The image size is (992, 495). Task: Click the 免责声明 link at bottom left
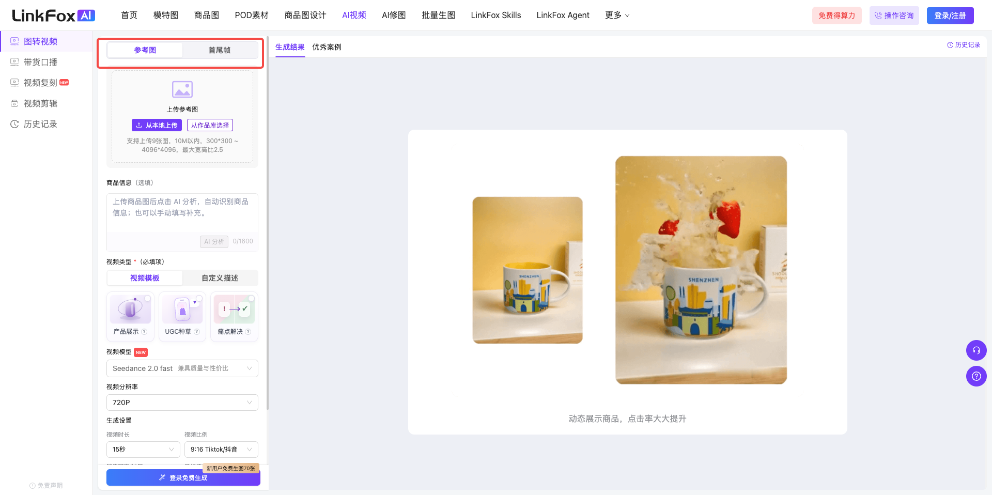pyautogui.click(x=46, y=486)
